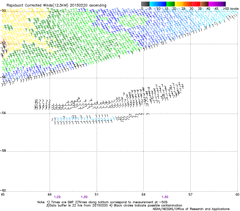Click the '60' longitude axis label
The image size is (240, 211).
pyautogui.click(x=237, y=194)
